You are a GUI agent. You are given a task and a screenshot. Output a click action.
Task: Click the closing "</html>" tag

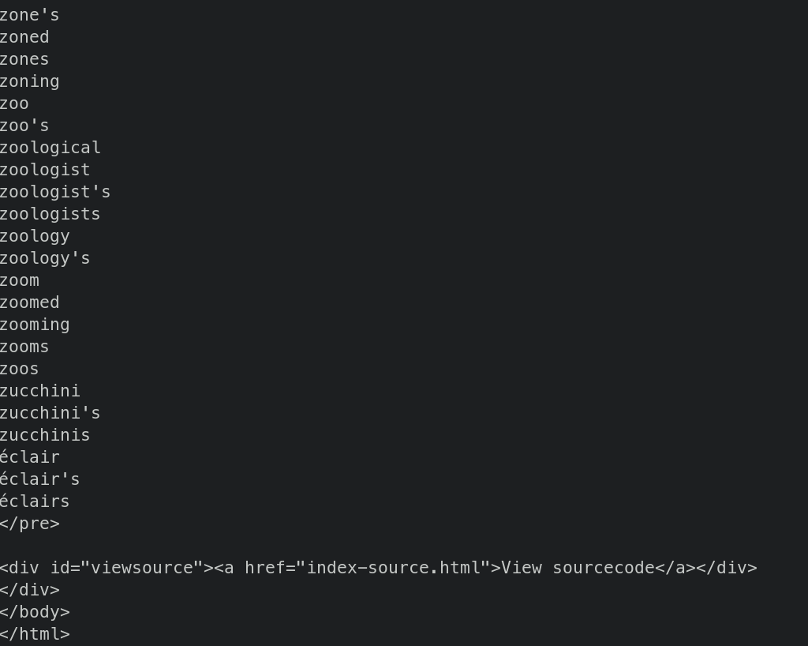point(35,634)
